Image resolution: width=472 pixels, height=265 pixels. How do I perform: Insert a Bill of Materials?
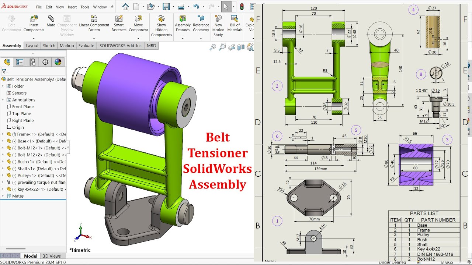pos(235,23)
